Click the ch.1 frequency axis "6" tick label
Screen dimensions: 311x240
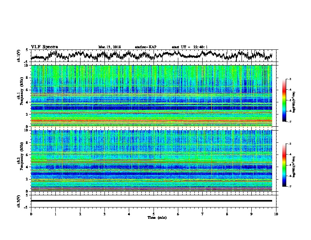(27, 90)
